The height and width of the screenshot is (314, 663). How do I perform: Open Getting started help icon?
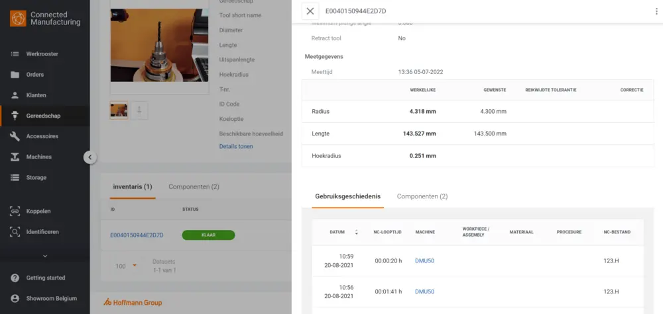[x=15, y=278]
